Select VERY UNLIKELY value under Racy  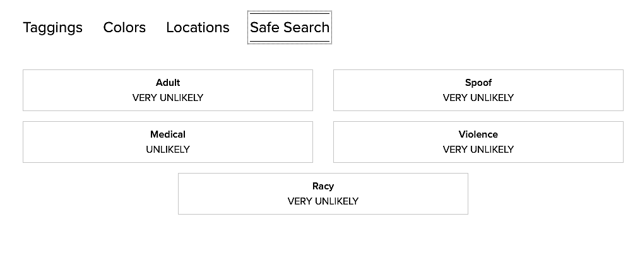(323, 201)
